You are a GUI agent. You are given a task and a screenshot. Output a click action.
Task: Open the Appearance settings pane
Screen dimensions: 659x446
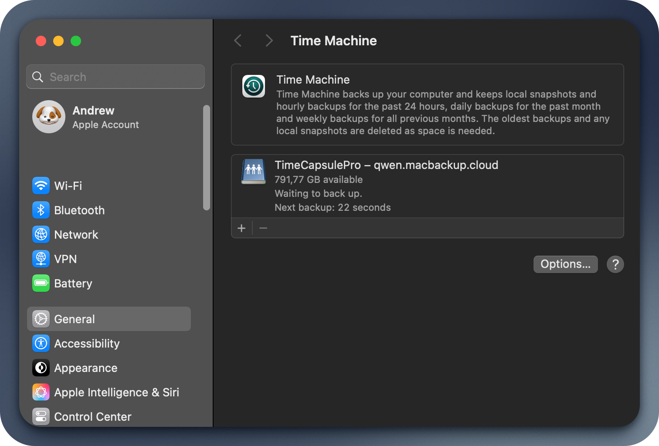[x=109, y=368]
